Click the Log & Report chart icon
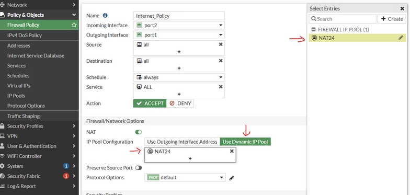 [2, 186]
